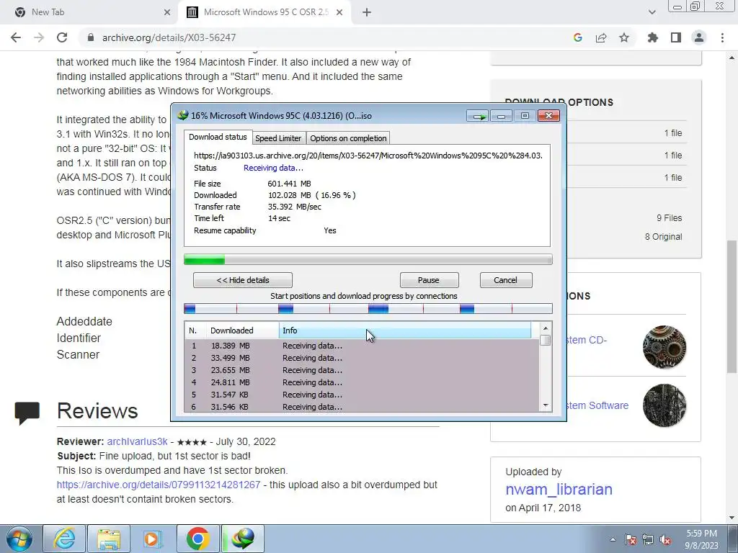Reload the archive.org page

[62, 37]
